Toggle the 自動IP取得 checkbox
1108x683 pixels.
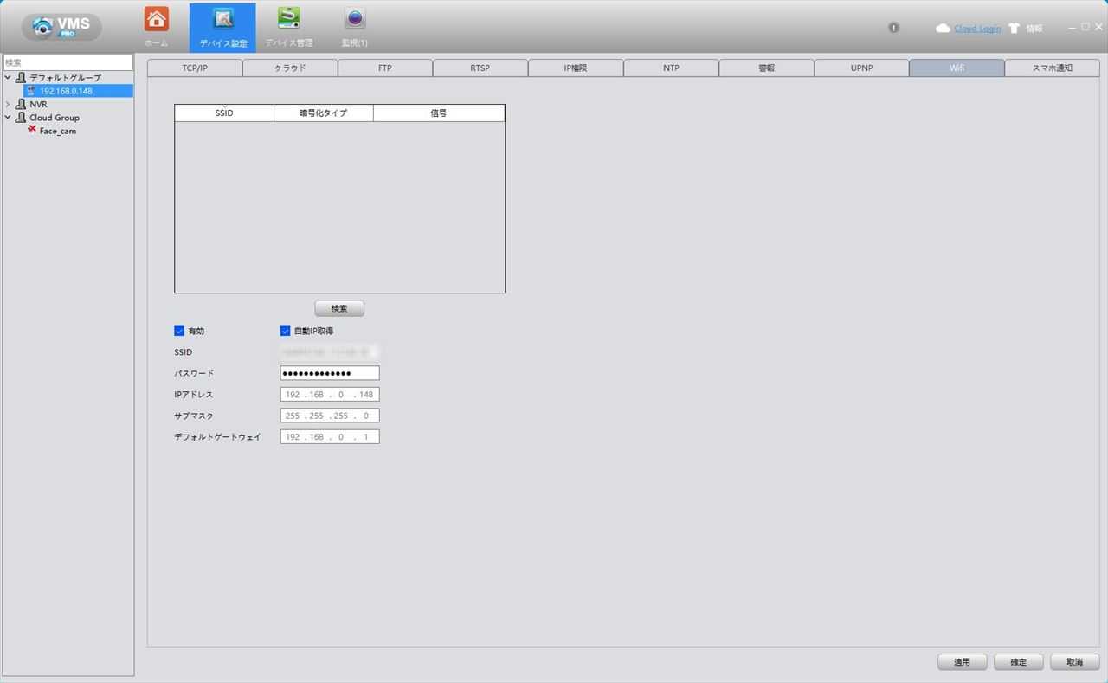pyautogui.click(x=285, y=331)
